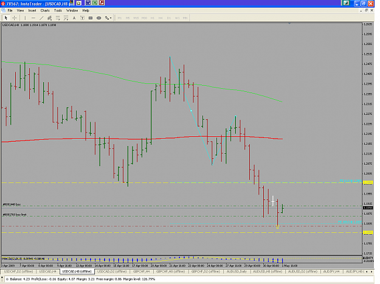This screenshot has height=284, width=380.
Task: Click the chart document icon beside File
Action: [3, 10]
